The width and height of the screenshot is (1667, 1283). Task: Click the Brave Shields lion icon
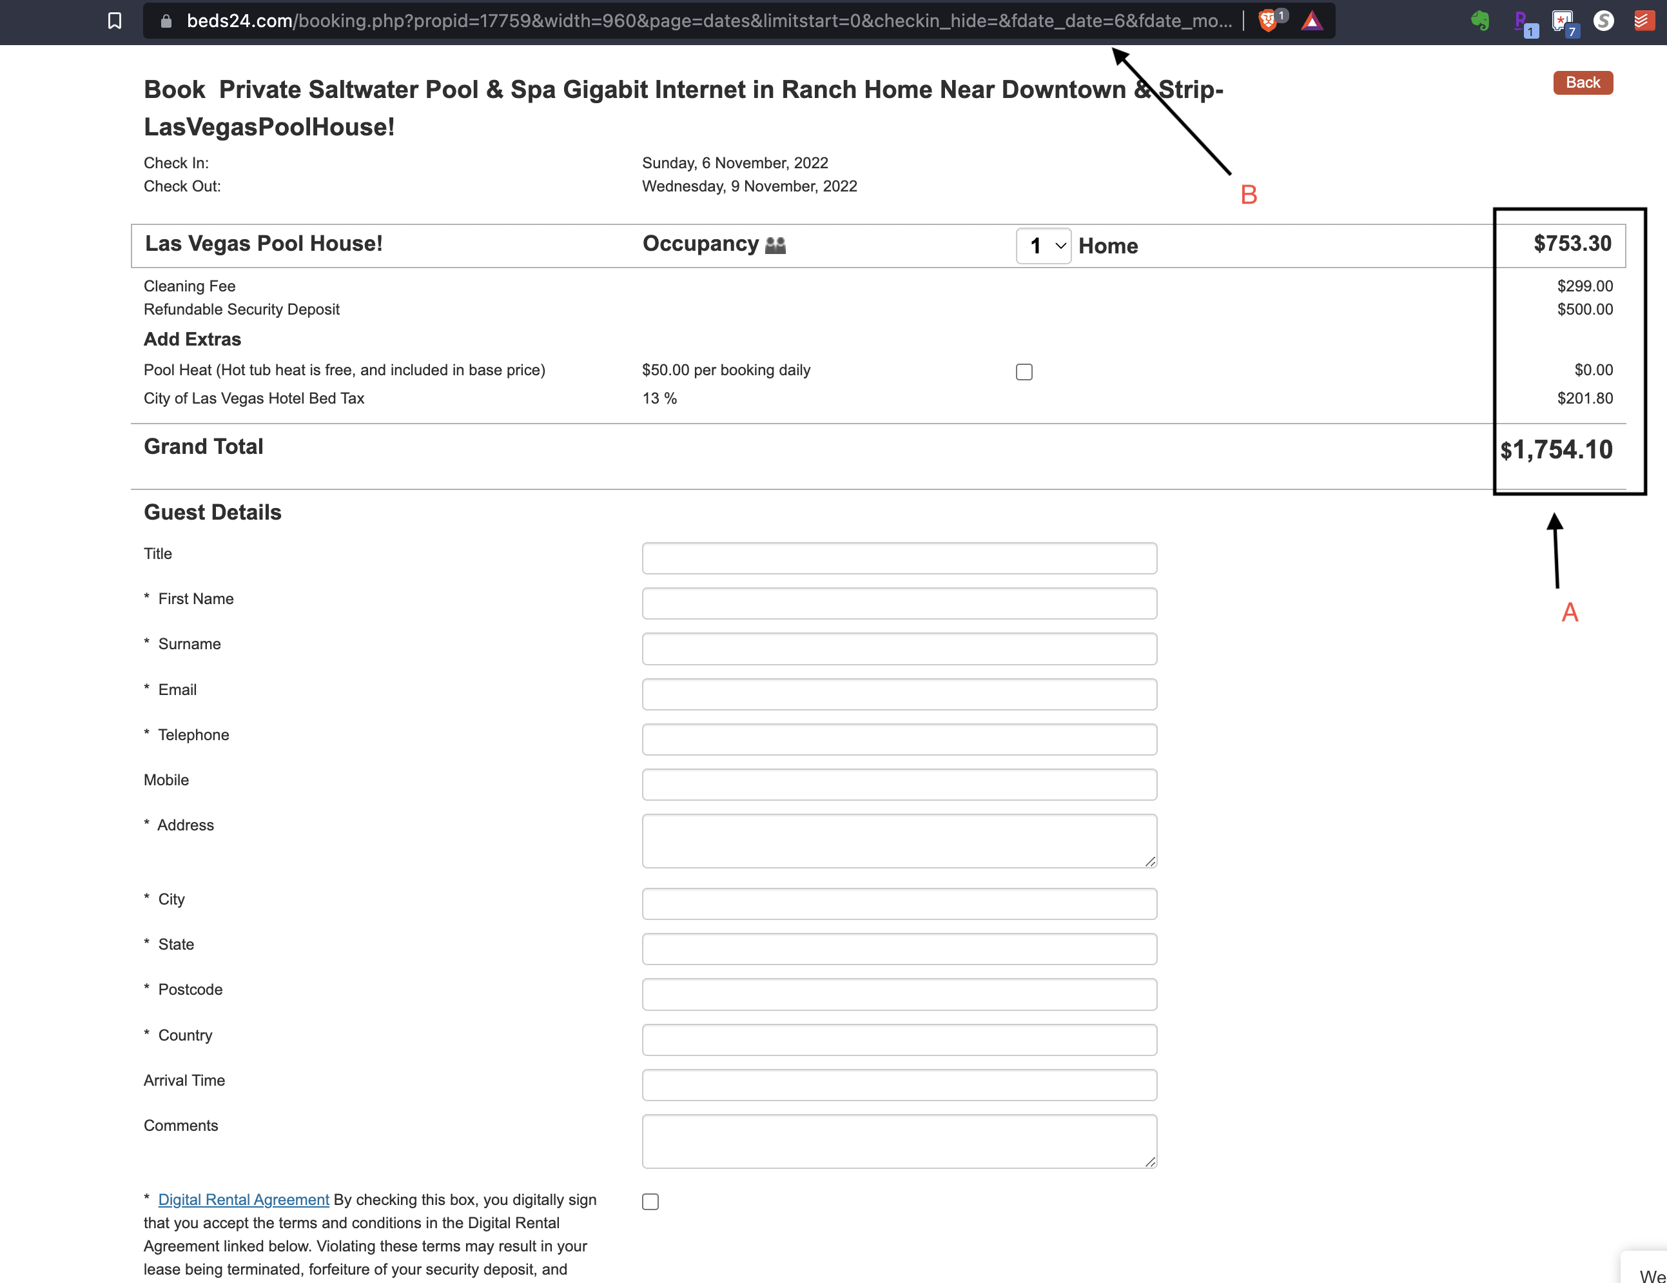tap(1267, 21)
